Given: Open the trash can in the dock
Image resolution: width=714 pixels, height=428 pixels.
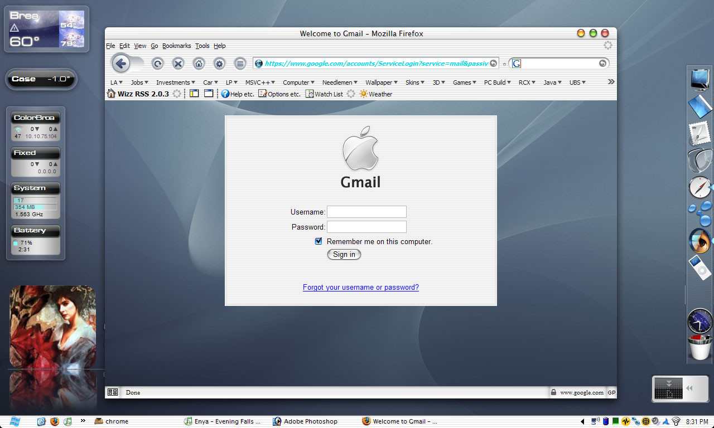Looking at the screenshot, I should pos(700,348).
